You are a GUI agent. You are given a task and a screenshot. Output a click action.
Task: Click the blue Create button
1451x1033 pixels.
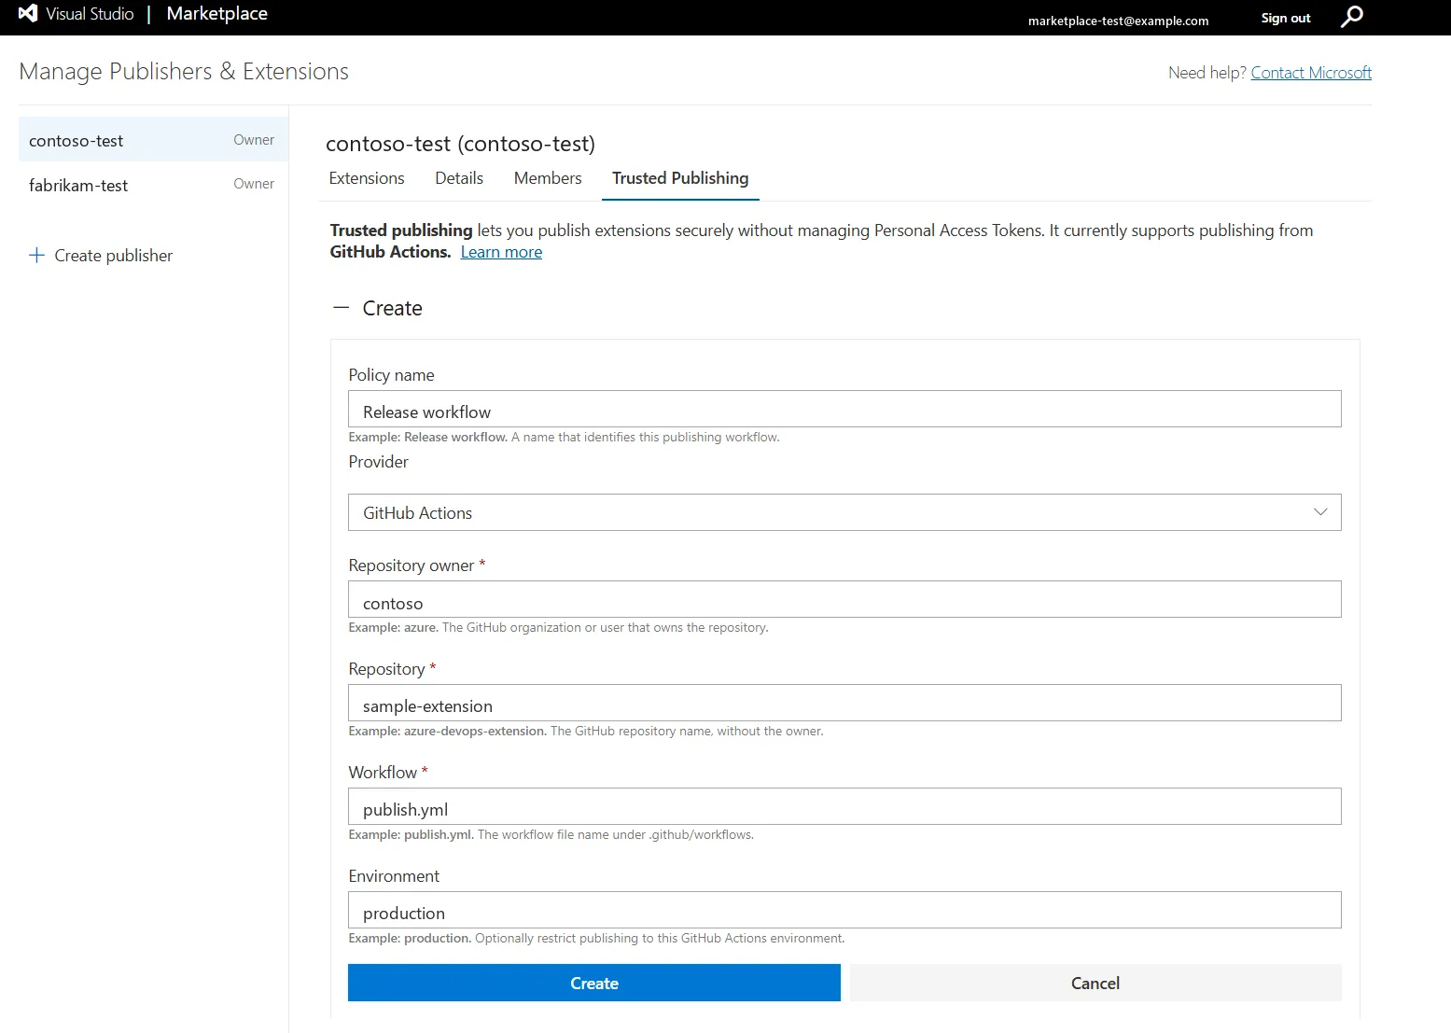point(594,983)
